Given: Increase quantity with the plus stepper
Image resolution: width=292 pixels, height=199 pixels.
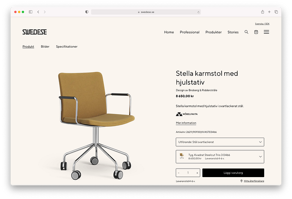Looking at the screenshot, I should tap(197, 173).
